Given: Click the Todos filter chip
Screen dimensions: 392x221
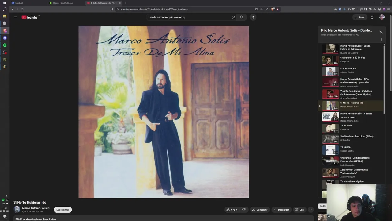Looking at the screenshot, I should [x=323, y=206].
